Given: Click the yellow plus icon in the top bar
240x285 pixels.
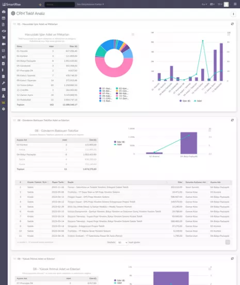Looking at the screenshot, I should (40, 5).
